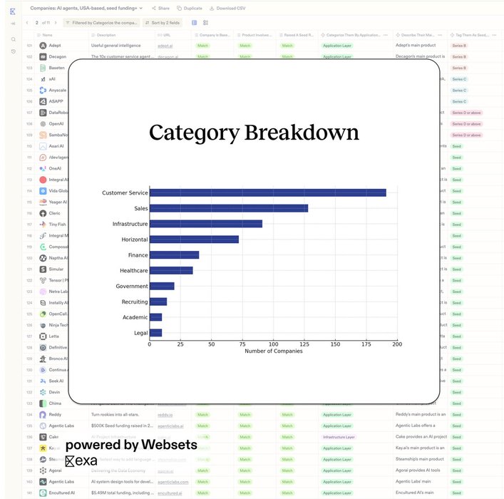Click the Reddy company logo icon

[43, 414]
